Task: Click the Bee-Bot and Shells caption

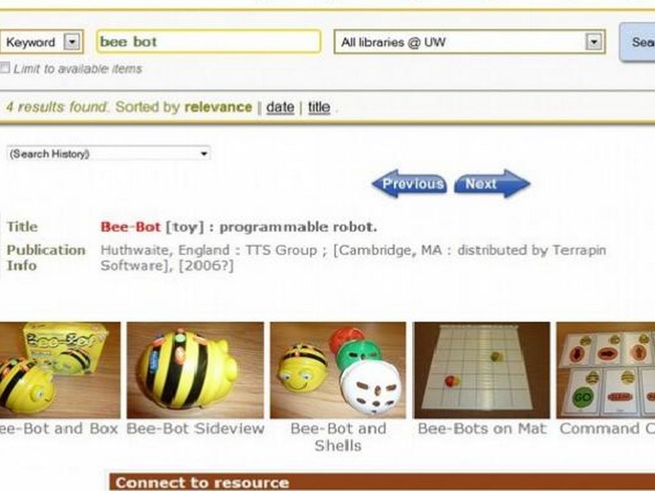Action: pyautogui.click(x=338, y=437)
